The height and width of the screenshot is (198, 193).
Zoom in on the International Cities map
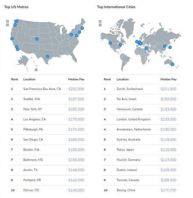point(100,21)
